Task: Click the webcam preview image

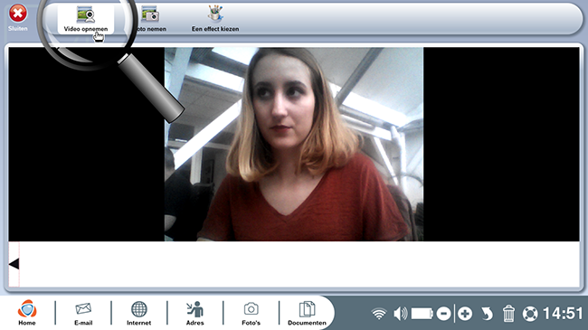Action: point(294,144)
